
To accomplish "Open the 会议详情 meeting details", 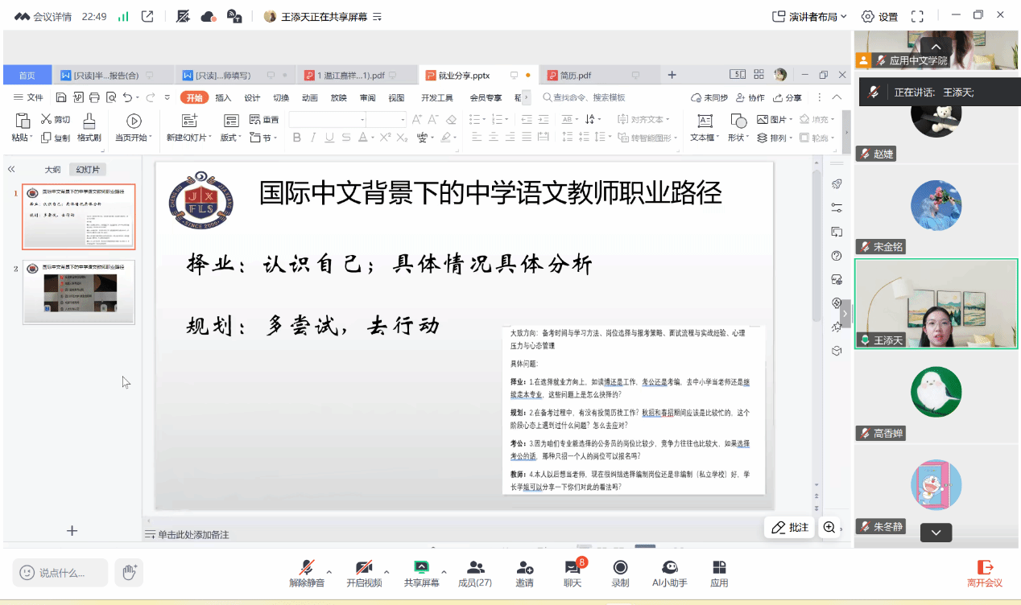I will click(x=44, y=16).
